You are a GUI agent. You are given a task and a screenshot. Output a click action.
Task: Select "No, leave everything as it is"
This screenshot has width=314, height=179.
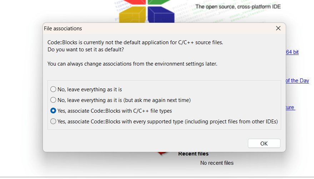click(x=53, y=89)
